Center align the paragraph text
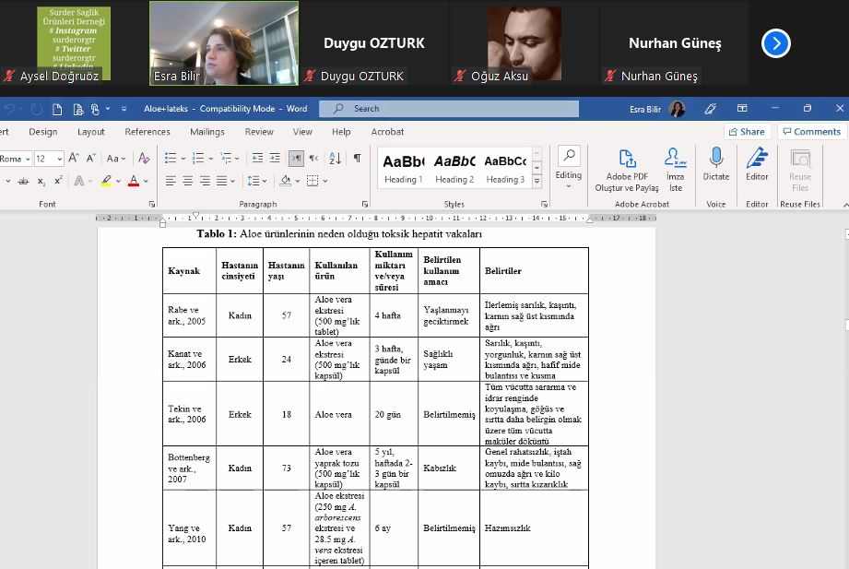Screen dimensions: 849x569 188,181
